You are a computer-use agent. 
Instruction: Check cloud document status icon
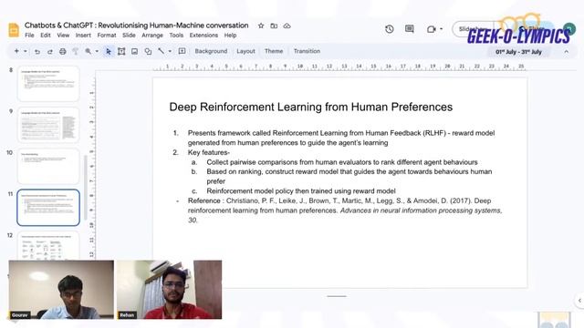tap(287, 26)
